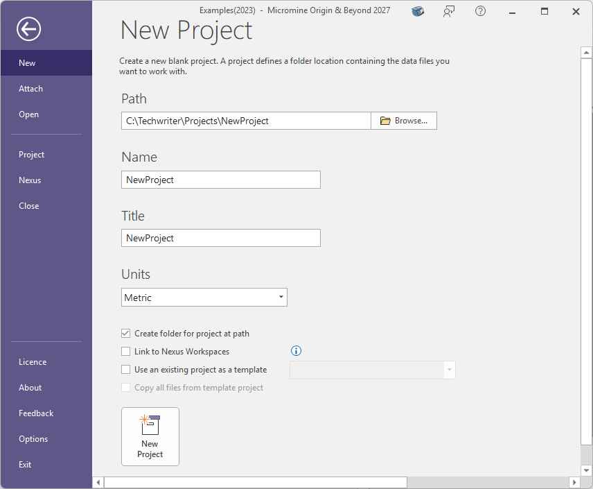
Task: Show Nexus Workspaces info via the blue info icon
Action: click(296, 351)
